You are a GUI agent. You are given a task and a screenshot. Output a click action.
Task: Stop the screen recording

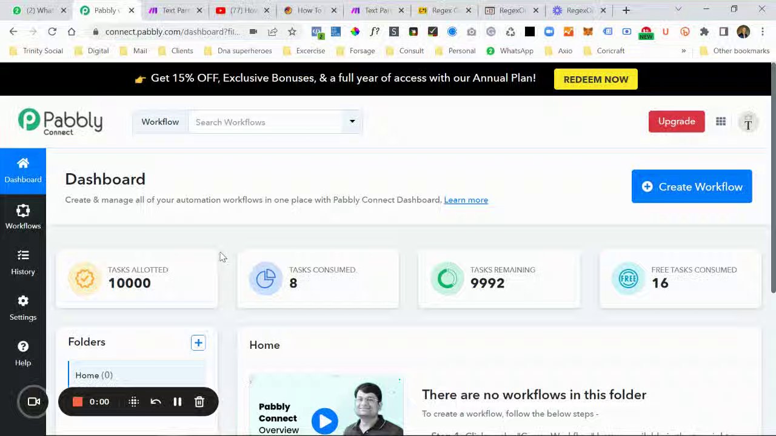pos(78,401)
